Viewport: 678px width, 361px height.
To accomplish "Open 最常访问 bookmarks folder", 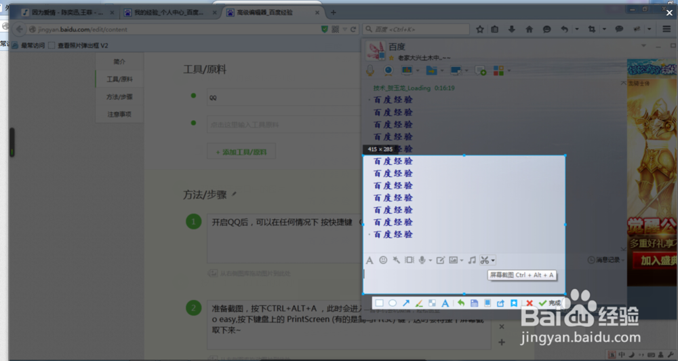I will click(x=28, y=45).
